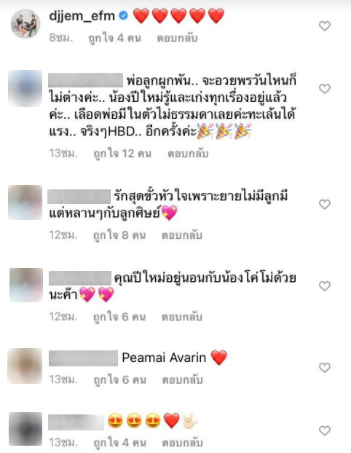This screenshot has height=453, width=351.
Task: Reply to the heart-eyes emoji comment
Action: [x=182, y=443]
